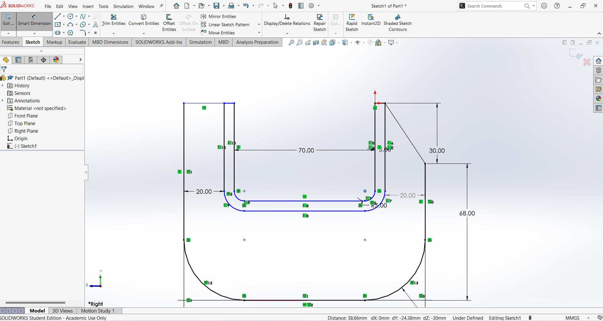Select the Sketch Fillet tool

tap(83, 33)
